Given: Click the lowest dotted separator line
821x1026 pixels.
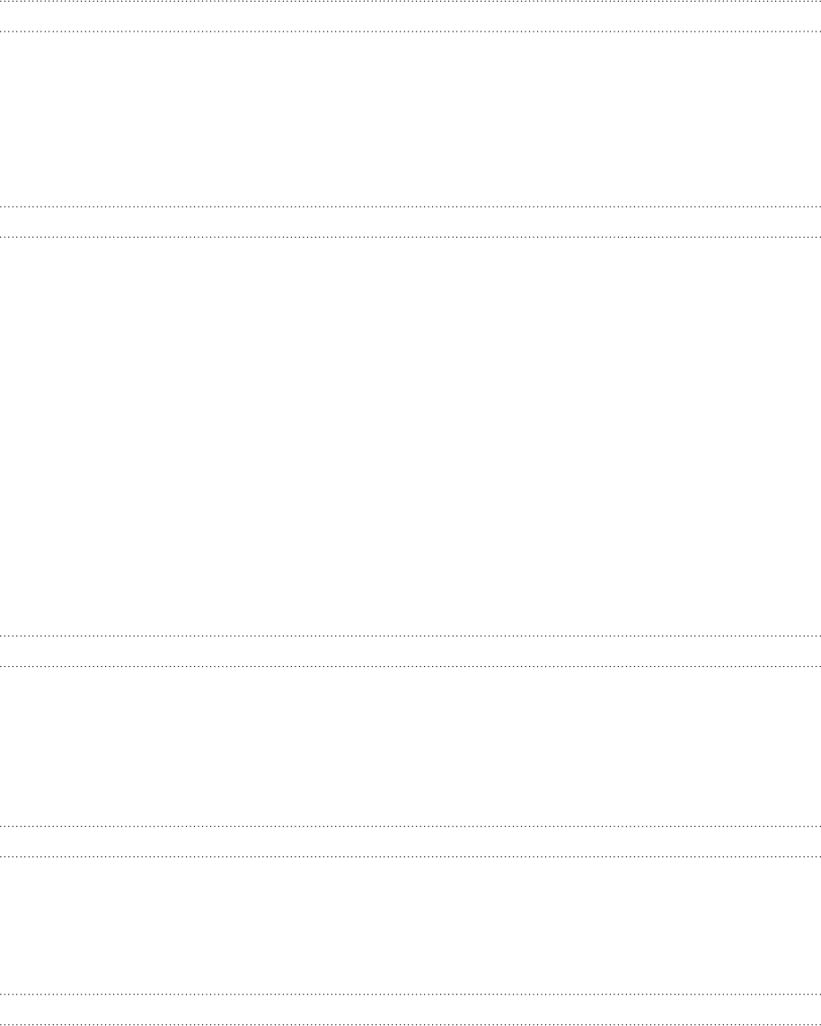Looking at the screenshot, I should (410, 1024).
